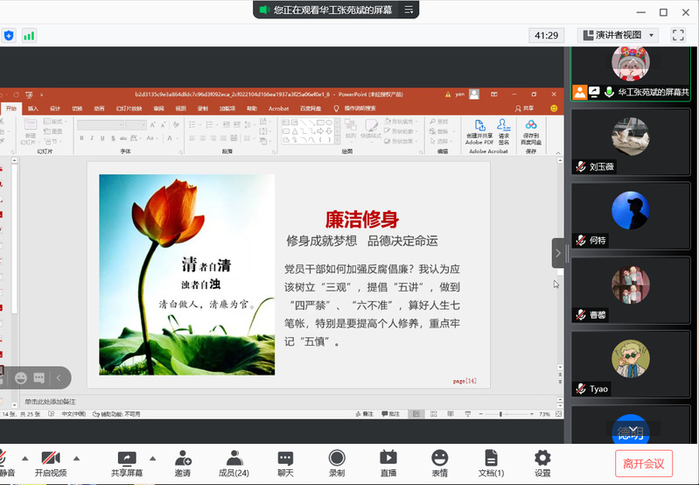Toggle bold formatting B in PowerPoint ribbon

coord(81,138)
